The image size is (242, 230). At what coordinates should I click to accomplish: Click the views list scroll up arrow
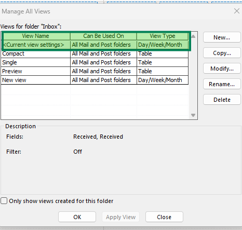[x=193, y=36]
